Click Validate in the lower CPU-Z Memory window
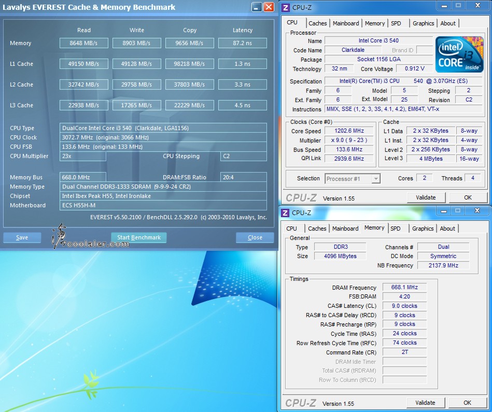492x412 pixels. (x=425, y=403)
